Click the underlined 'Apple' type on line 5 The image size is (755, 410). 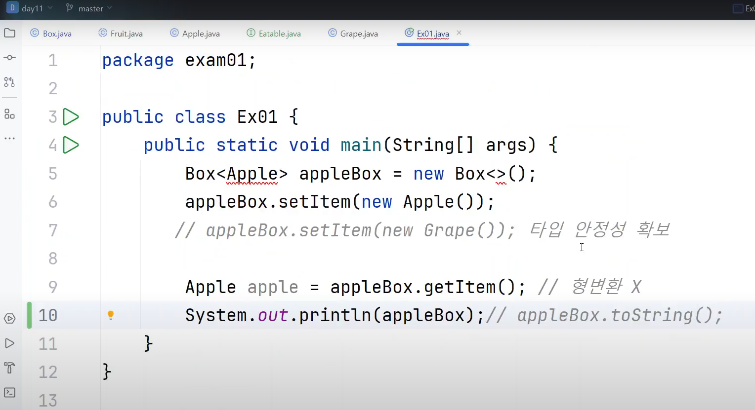click(252, 174)
